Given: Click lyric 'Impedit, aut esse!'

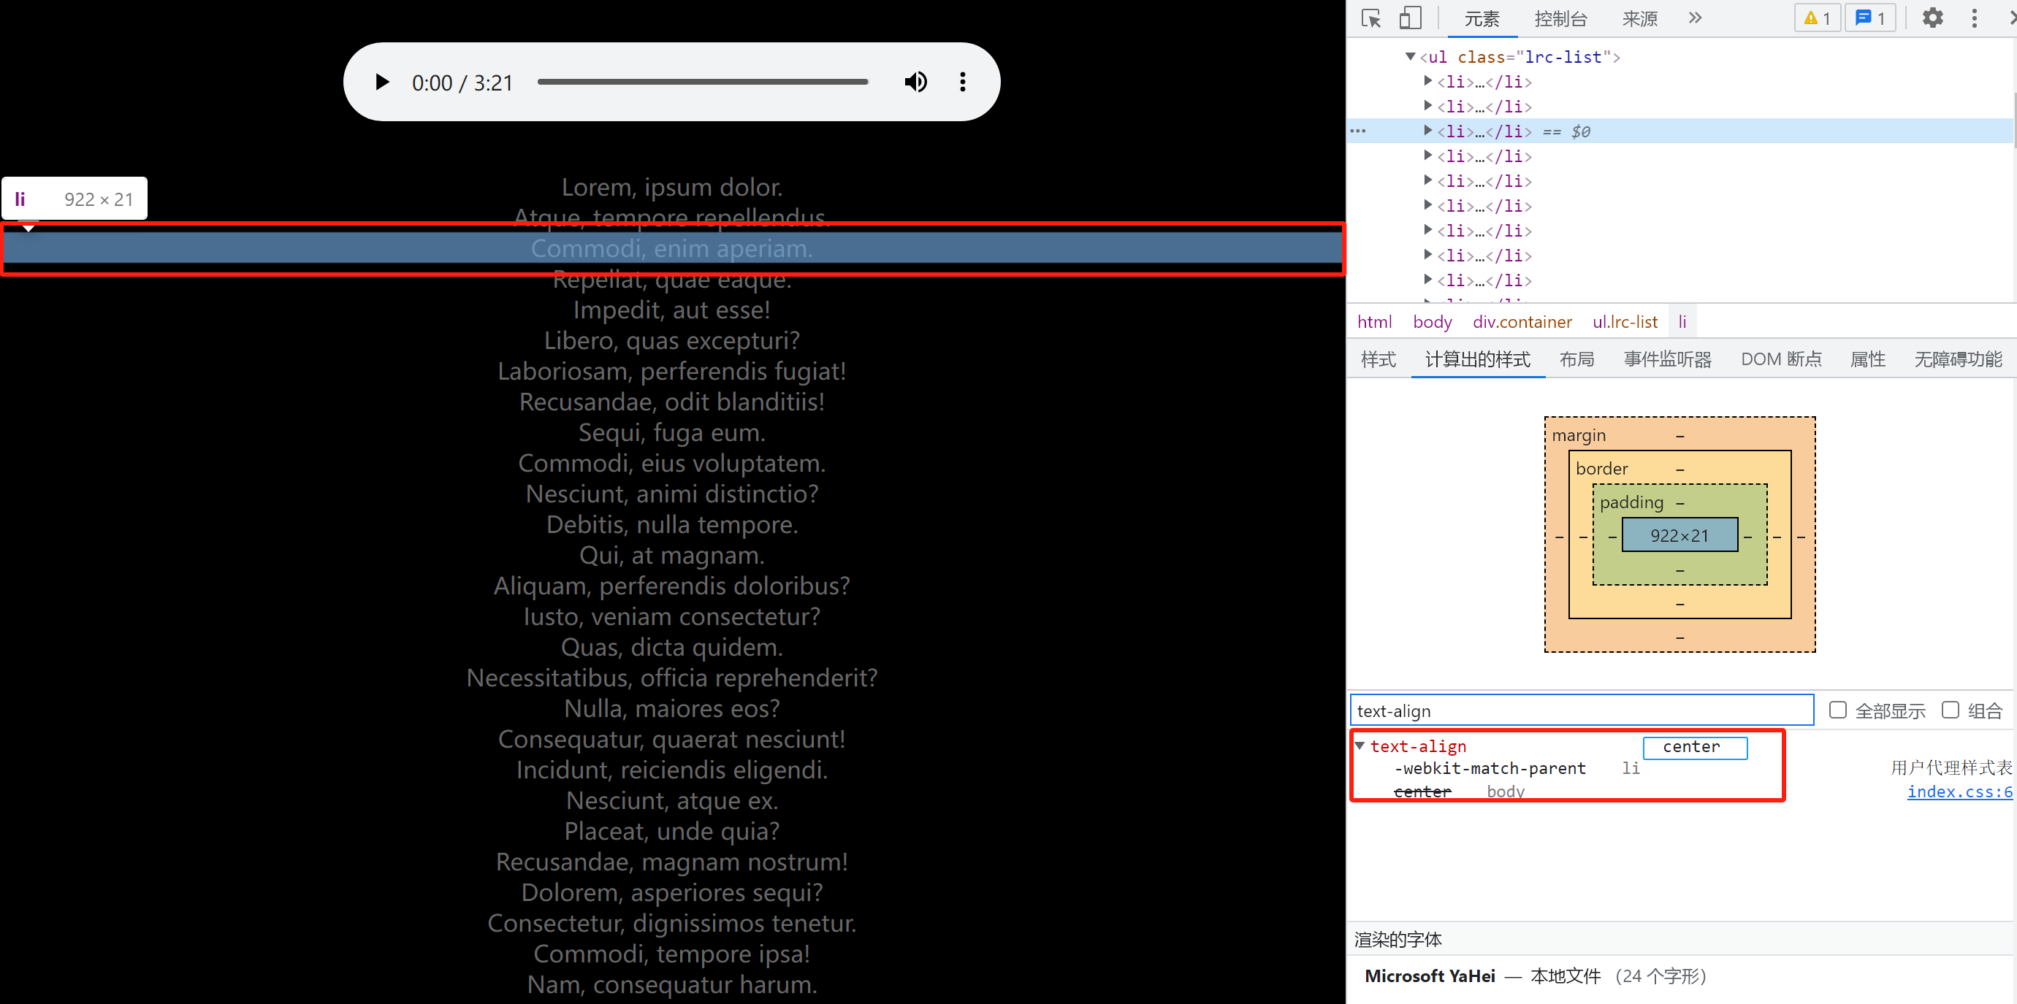Looking at the screenshot, I should [672, 310].
